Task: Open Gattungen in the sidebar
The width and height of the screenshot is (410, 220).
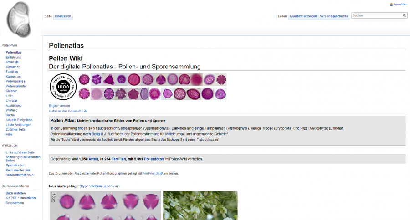Action: [x=13, y=67]
